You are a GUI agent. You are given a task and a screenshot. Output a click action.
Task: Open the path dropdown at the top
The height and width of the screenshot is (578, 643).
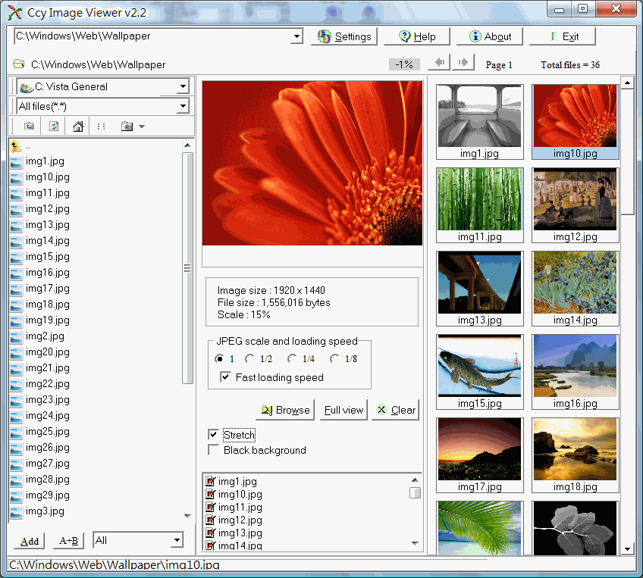click(296, 36)
